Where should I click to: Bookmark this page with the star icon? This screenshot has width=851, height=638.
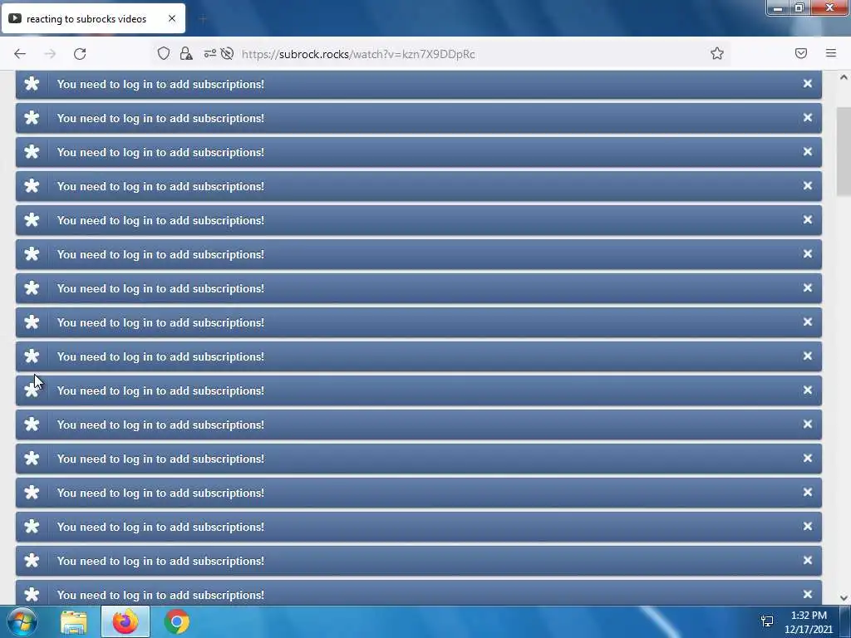[x=717, y=53]
